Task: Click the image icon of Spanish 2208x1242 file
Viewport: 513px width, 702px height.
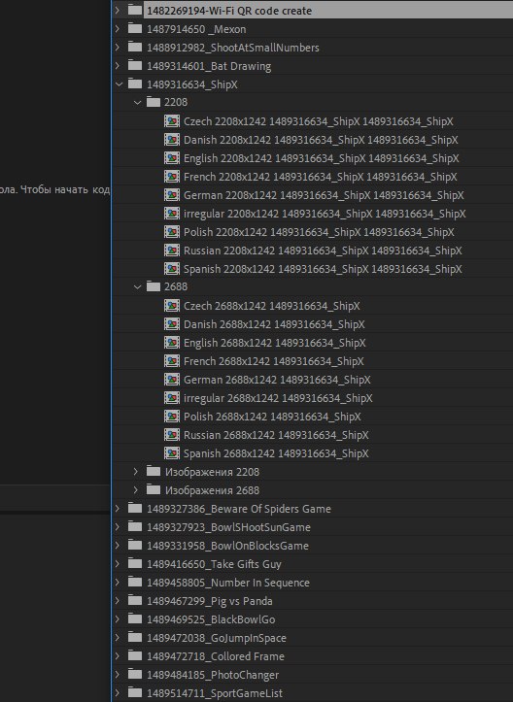Action: 172,269
